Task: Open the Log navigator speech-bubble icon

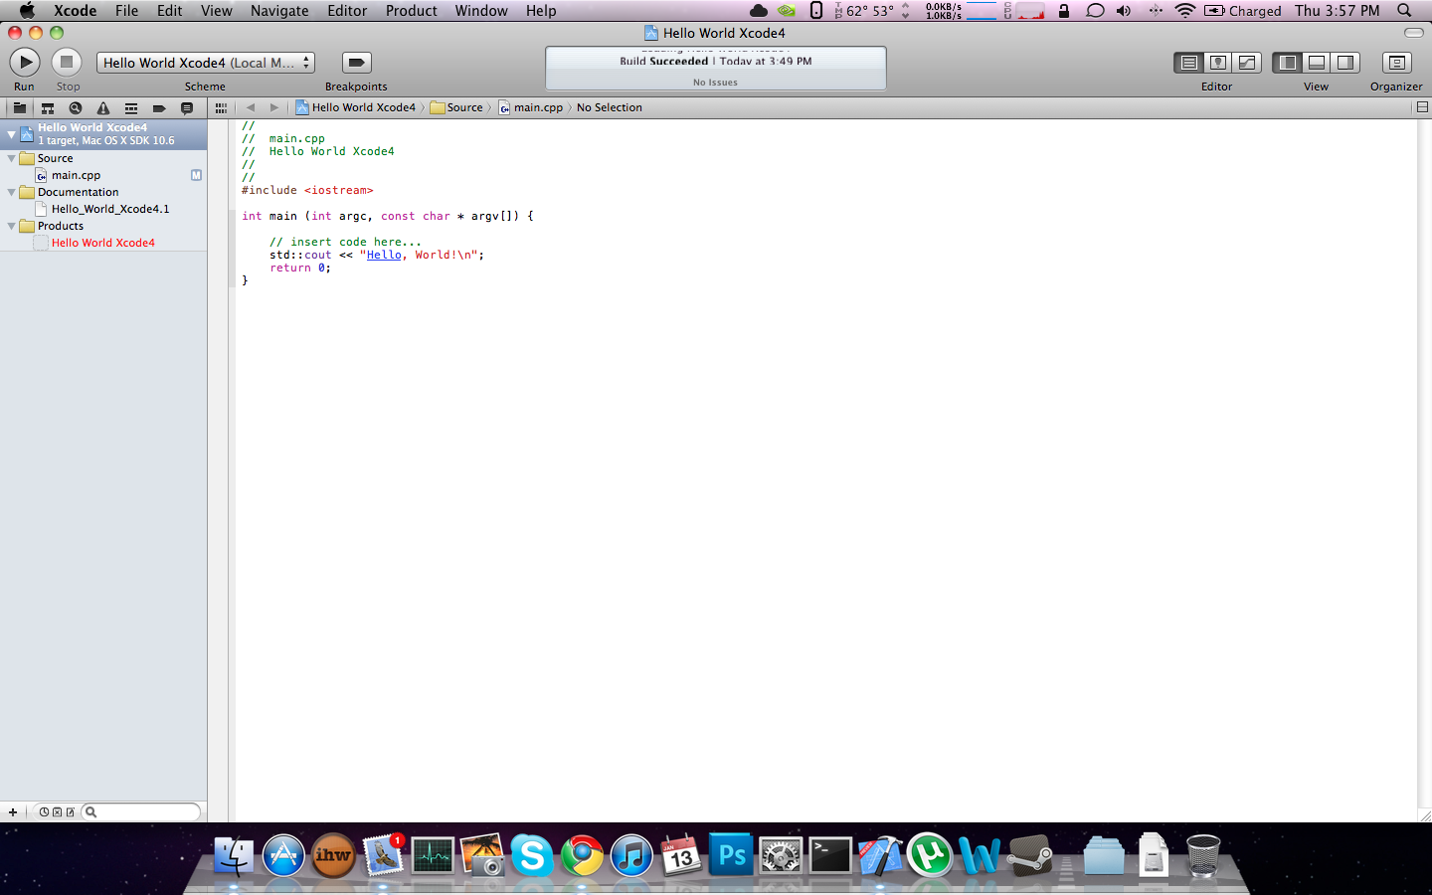Action: [186, 107]
